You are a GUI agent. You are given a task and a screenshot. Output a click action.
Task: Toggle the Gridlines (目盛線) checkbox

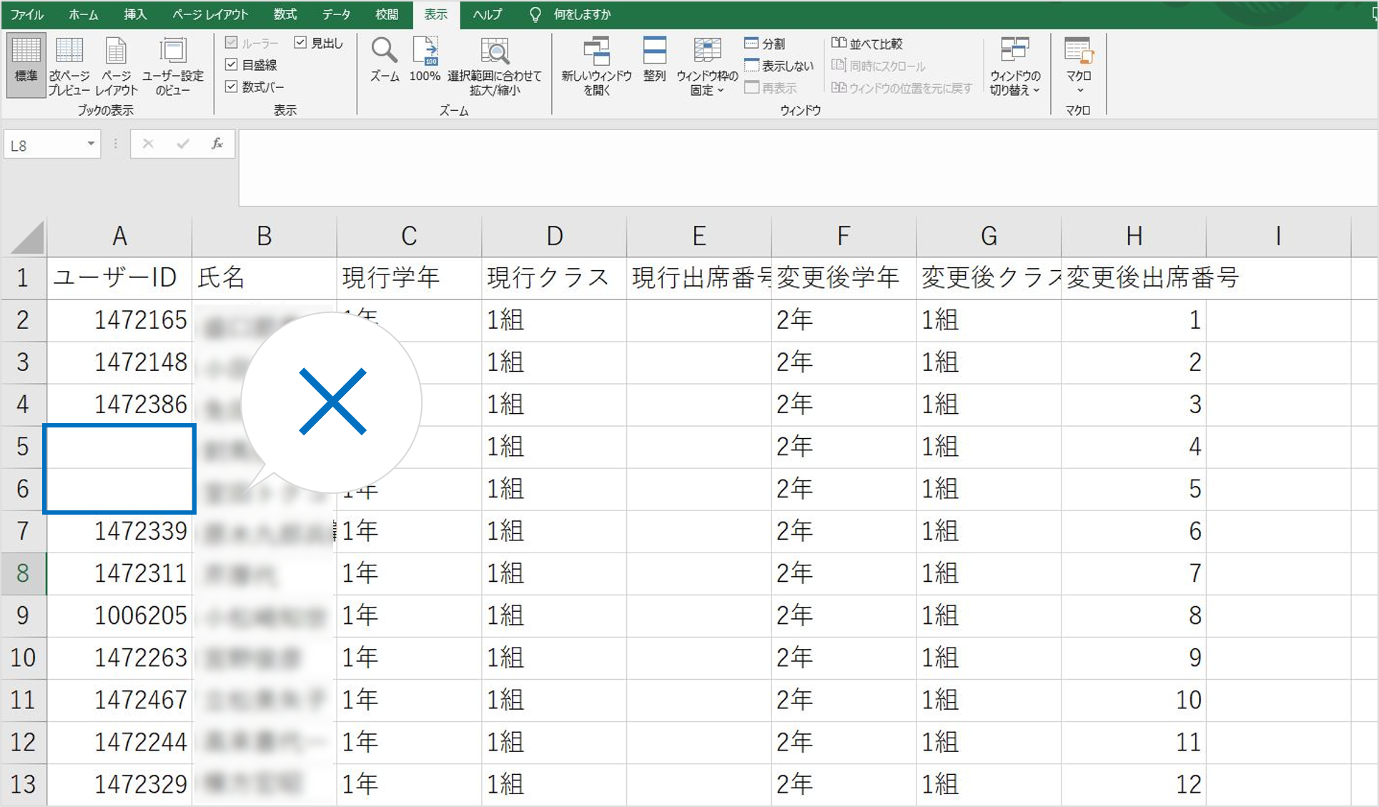tap(232, 65)
